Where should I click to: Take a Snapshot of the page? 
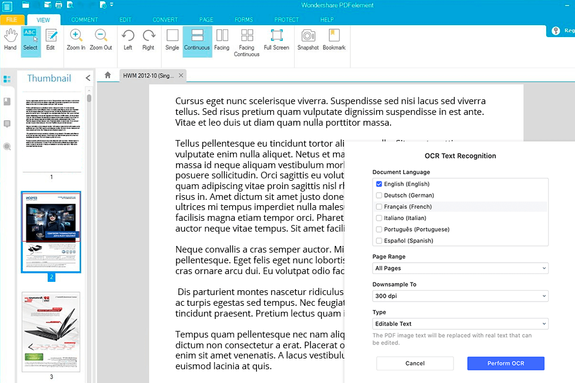click(x=308, y=39)
